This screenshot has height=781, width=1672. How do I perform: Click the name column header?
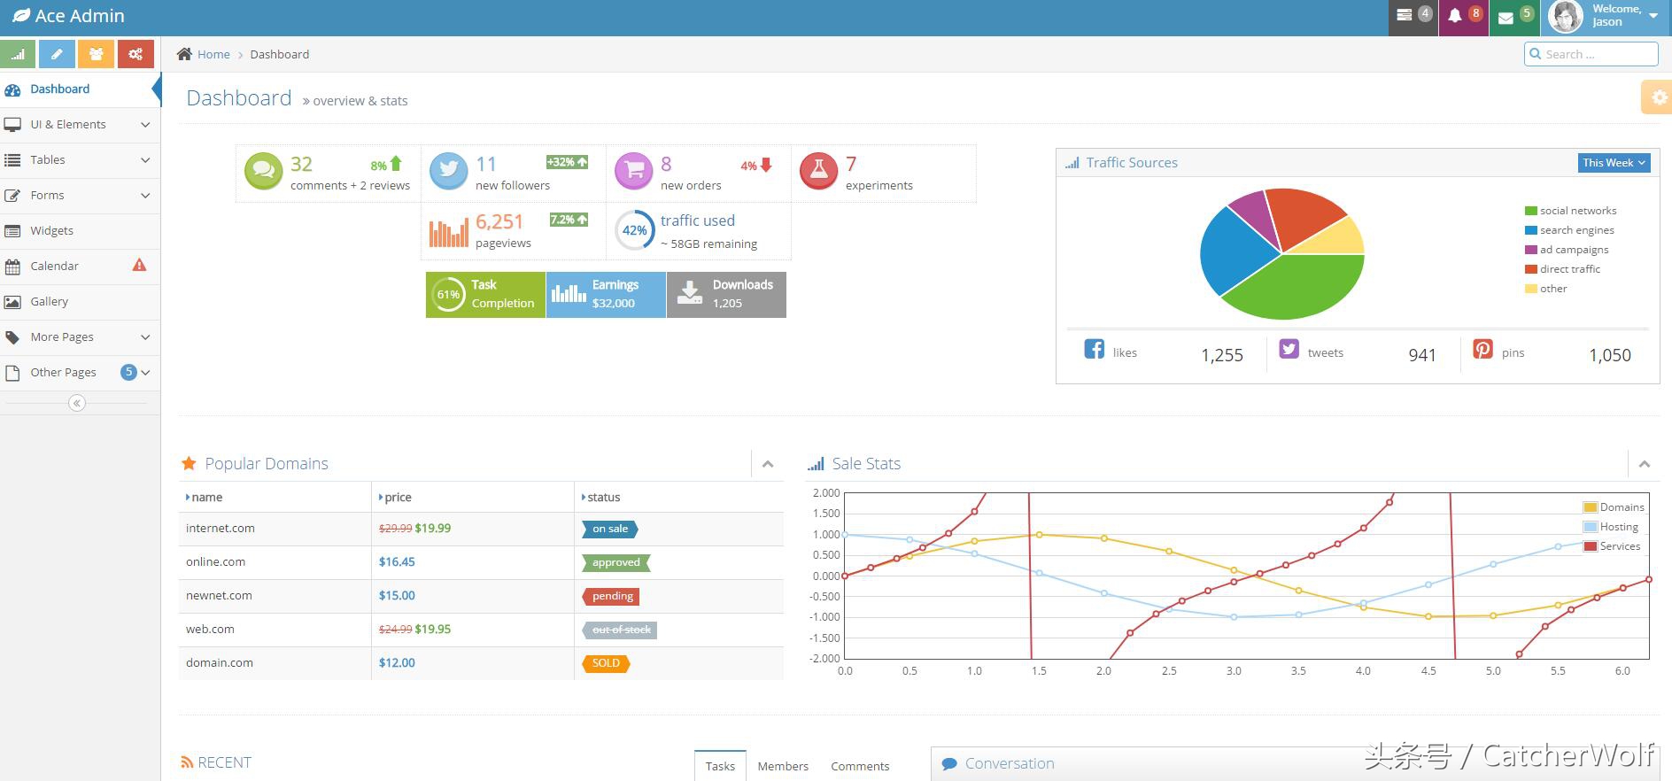pos(275,497)
